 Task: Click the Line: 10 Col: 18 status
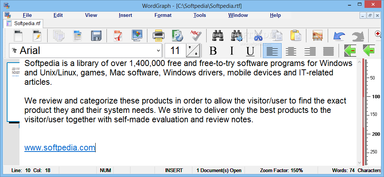click(x=31, y=170)
